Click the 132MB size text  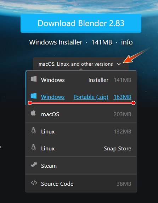pos(123,132)
